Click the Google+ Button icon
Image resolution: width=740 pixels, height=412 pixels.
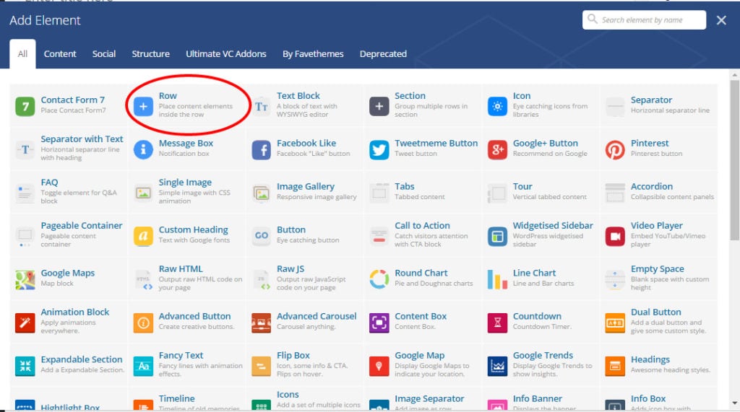pyautogui.click(x=497, y=149)
